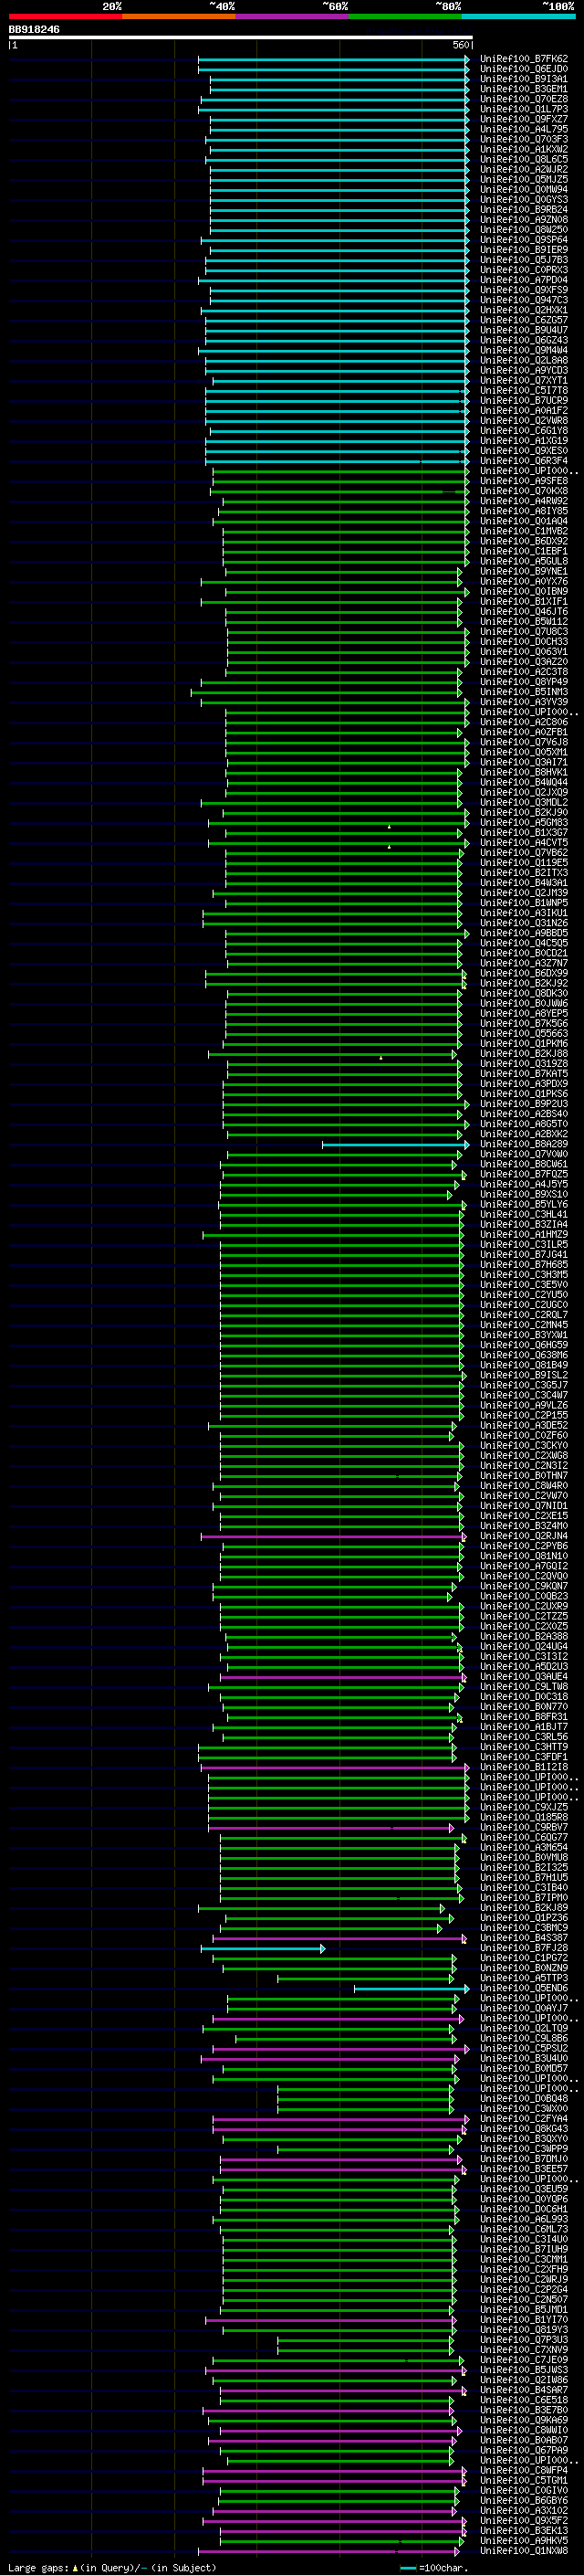Select the UniRef100_C0PRX3 label
Screen dimensions: 584x2575
[524, 269]
